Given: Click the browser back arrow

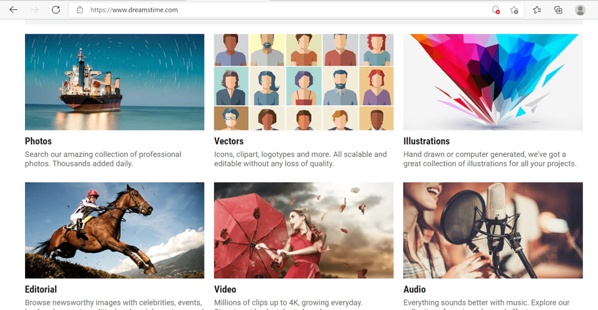Looking at the screenshot, I should click(13, 10).
